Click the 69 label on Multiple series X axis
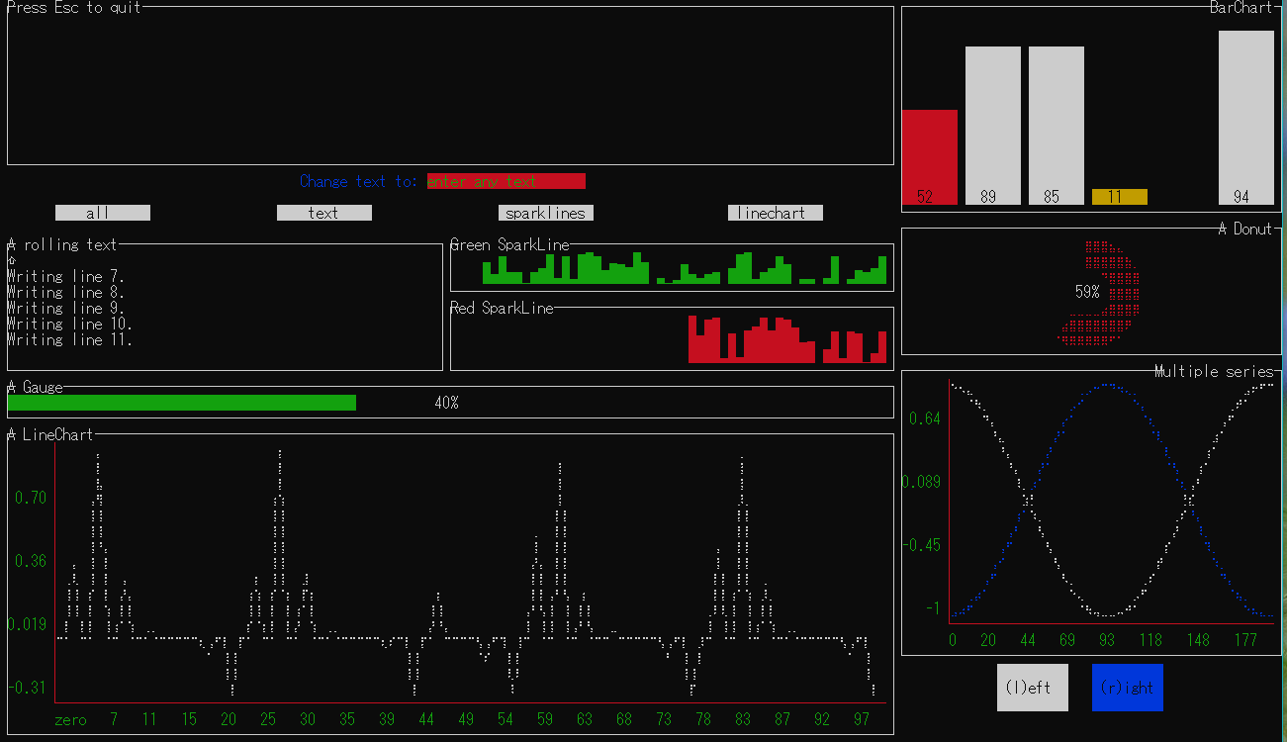Screen dimensions: 1287x742 point(1067,640)
